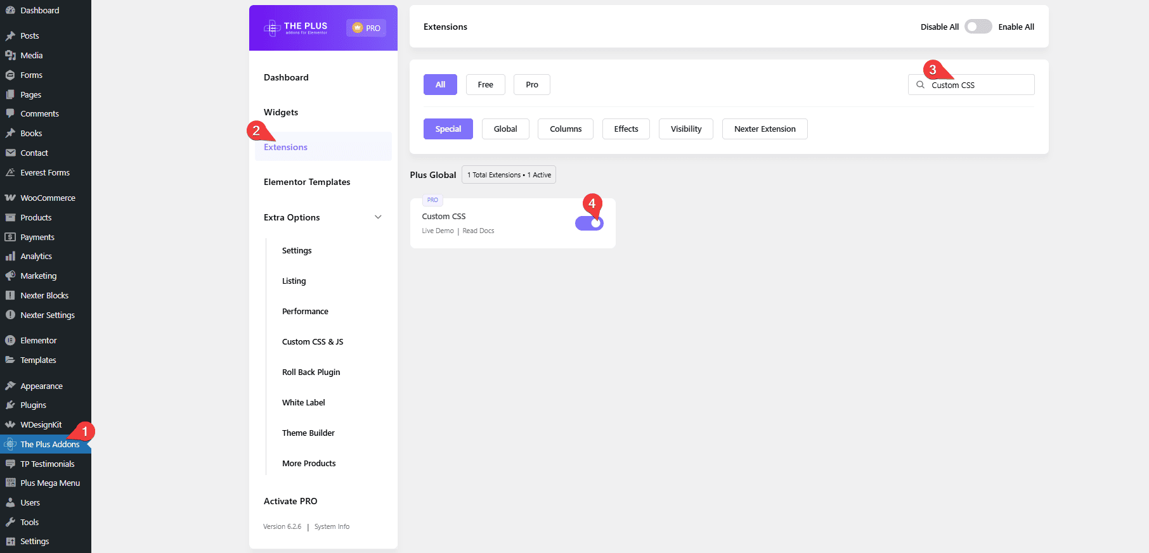
Task: Click the Plugins plug icon
Action: point(10,405)
